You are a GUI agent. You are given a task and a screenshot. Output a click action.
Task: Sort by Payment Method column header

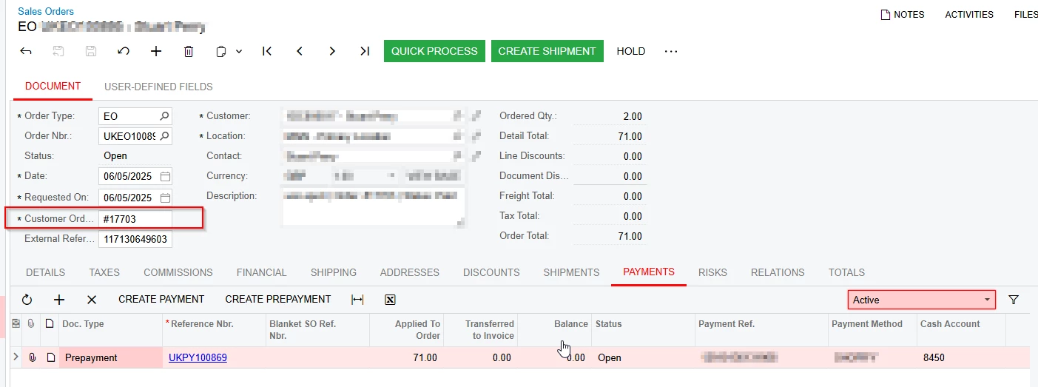pyautogui.click(x=867, y=324)
